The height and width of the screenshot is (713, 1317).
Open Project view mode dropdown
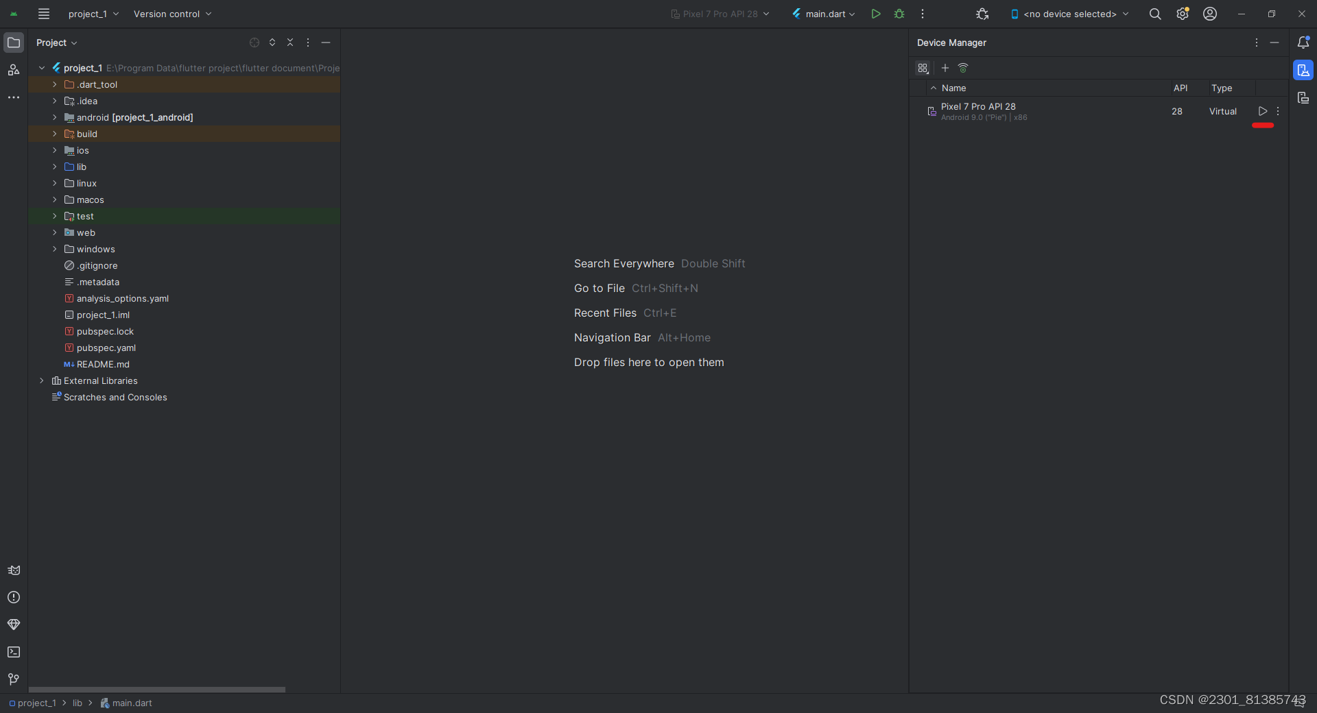tap(57, 43)
